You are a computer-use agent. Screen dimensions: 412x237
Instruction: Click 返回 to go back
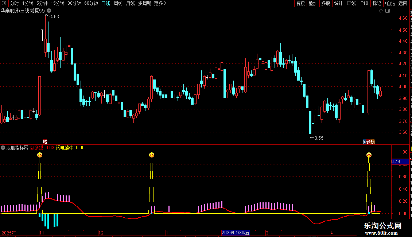pos(403,3)
